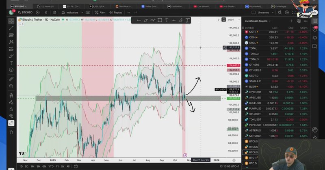Open BTCUSD symbol search

tap(25, 13)
